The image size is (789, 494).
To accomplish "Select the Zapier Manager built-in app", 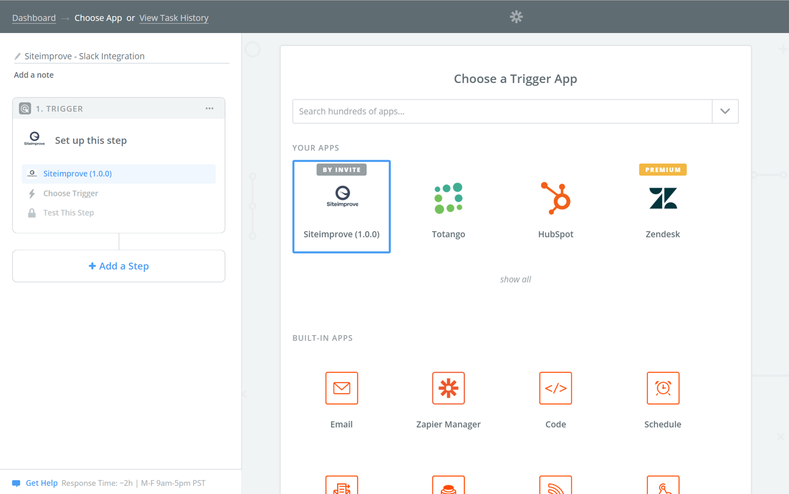I will click(x=448, y=388).
